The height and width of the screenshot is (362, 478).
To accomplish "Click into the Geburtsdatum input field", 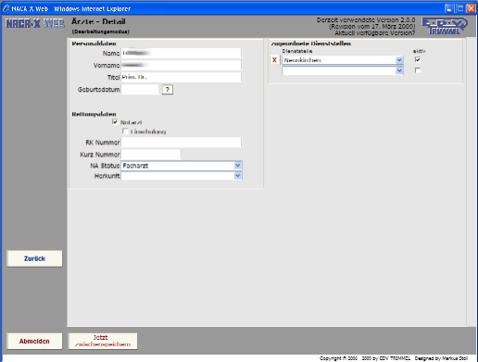I will [140, 90].
